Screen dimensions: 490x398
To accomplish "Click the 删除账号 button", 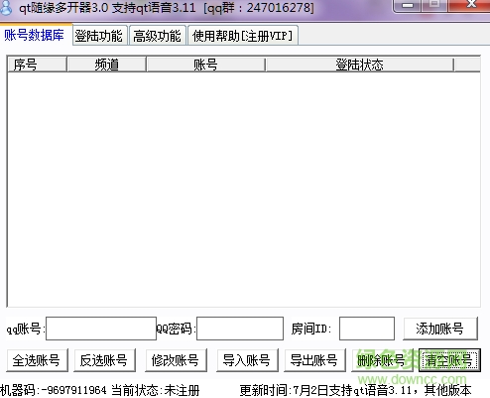I will 382,360.
